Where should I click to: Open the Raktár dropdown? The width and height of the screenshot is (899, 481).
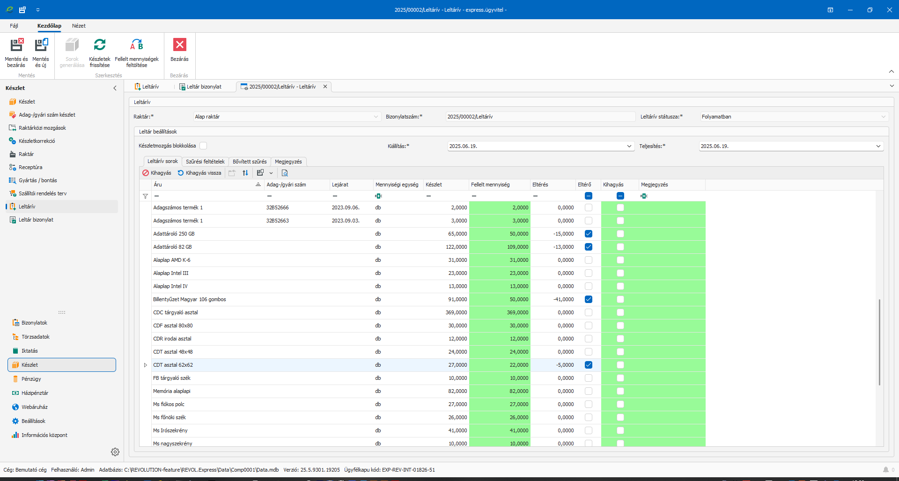tap(376, 117)
